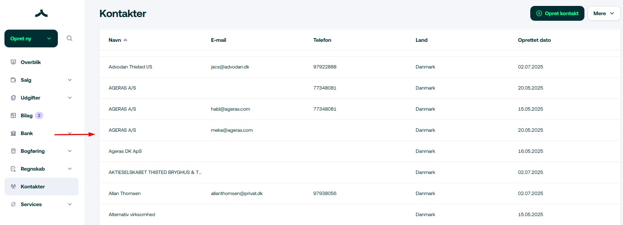The height and width of the screenshot is (225, 623).
Task: Sort by the Navn column header
Action: click(x=115, y=40)
